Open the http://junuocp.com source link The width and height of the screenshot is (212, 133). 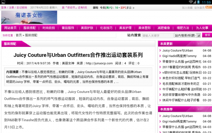tap(99, 63)
